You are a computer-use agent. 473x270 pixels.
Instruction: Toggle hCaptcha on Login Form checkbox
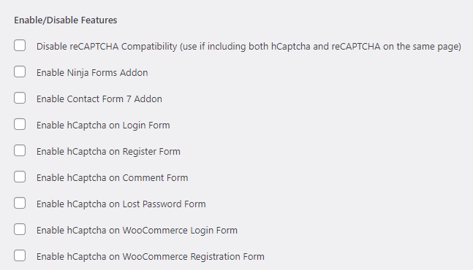(20, 124)
